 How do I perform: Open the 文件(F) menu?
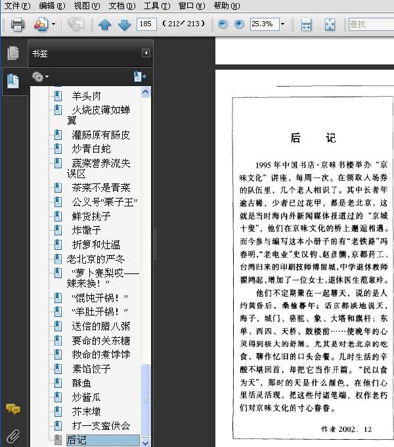(17, 5)
